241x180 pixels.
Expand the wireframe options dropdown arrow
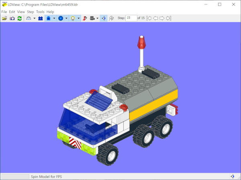(34, 18)
